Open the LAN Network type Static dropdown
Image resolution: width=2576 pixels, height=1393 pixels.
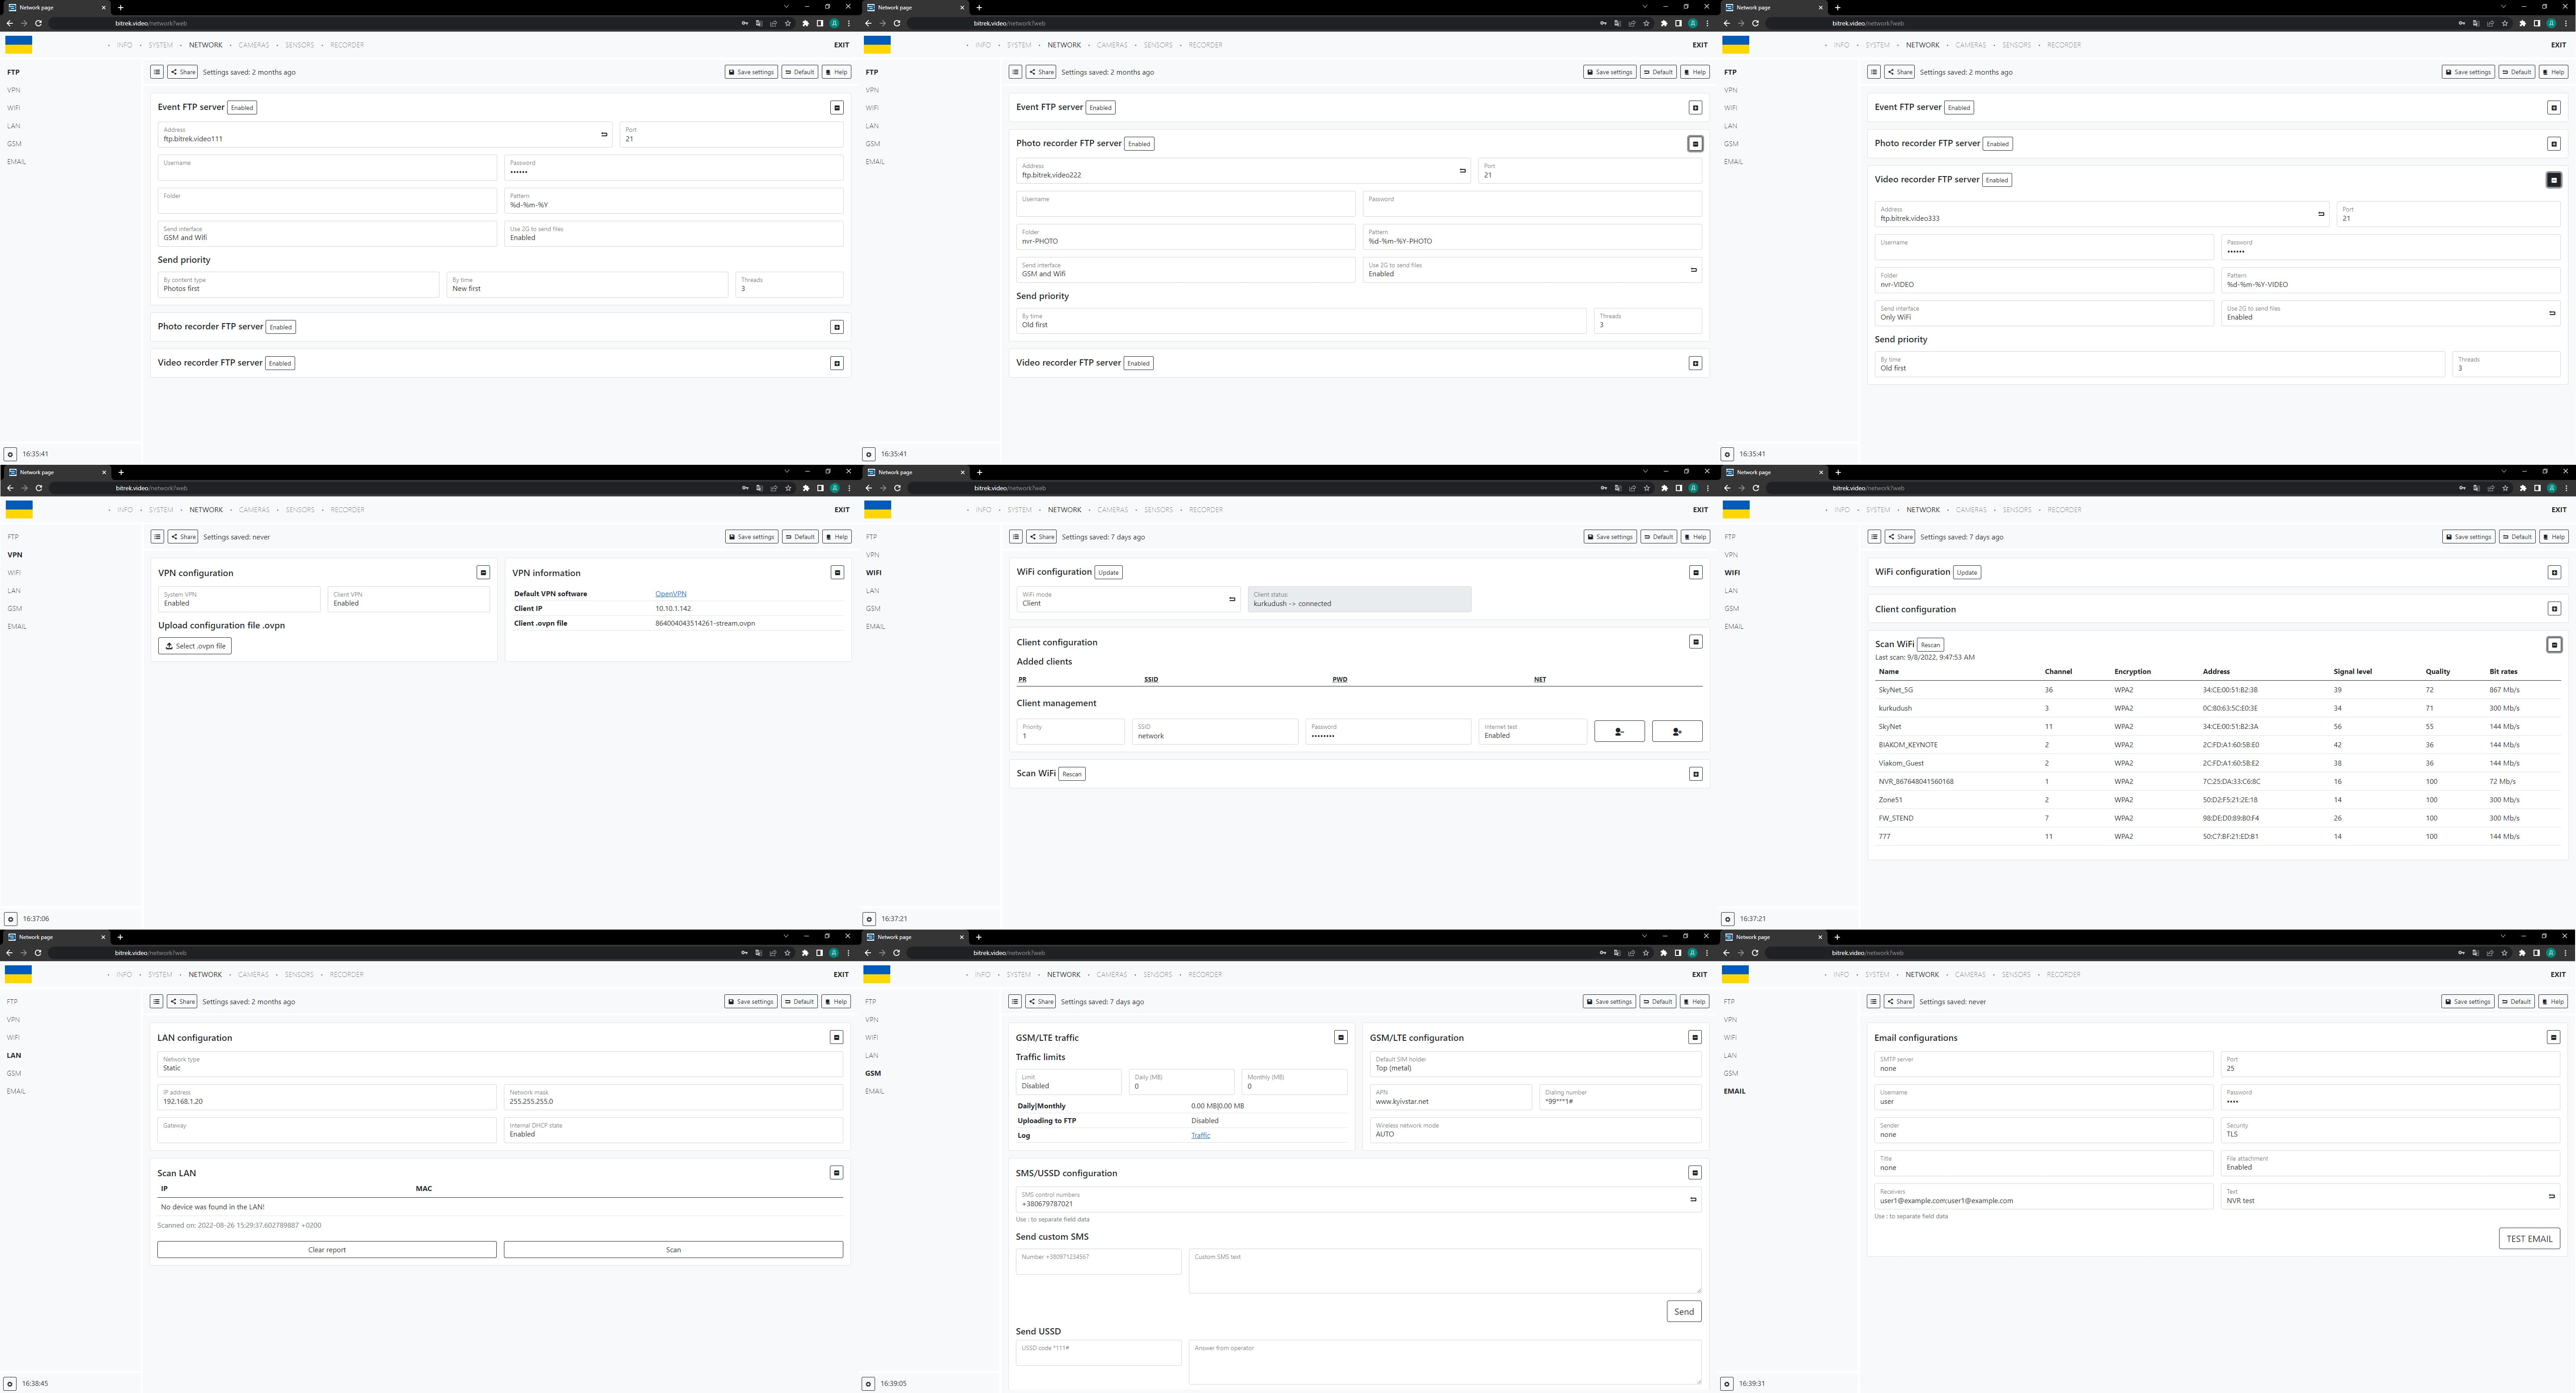pyautogui.click(x=499, y=1064)
